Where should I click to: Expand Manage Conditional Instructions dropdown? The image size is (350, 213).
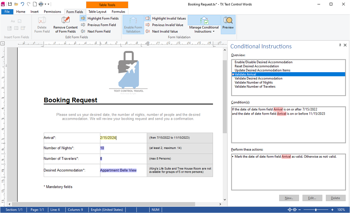tap(204, 29)
